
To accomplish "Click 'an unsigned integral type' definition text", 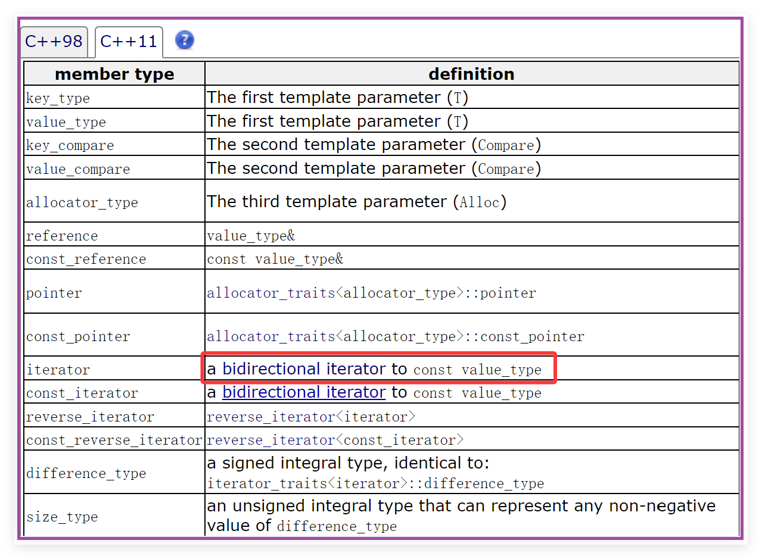I will tap(461, 516).
